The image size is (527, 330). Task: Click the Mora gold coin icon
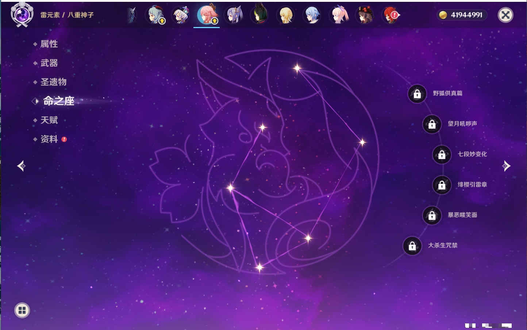click(x=443, y=15)
